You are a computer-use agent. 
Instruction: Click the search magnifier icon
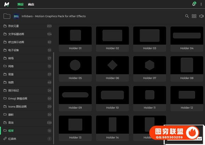(x=187, y=16)
